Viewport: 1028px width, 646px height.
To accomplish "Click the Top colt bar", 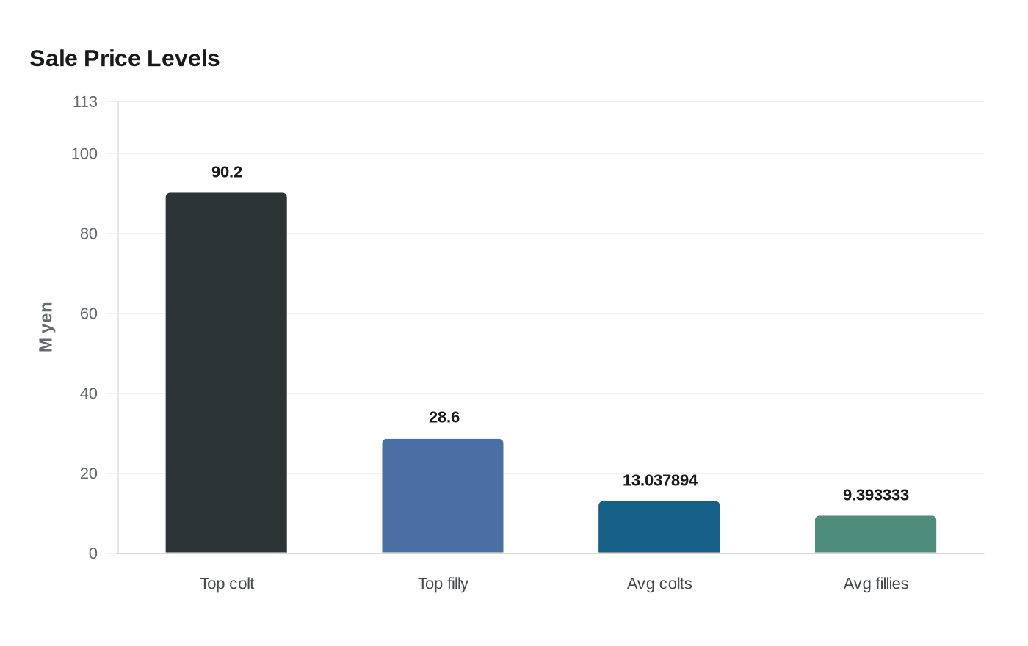I will pos(226,373).
